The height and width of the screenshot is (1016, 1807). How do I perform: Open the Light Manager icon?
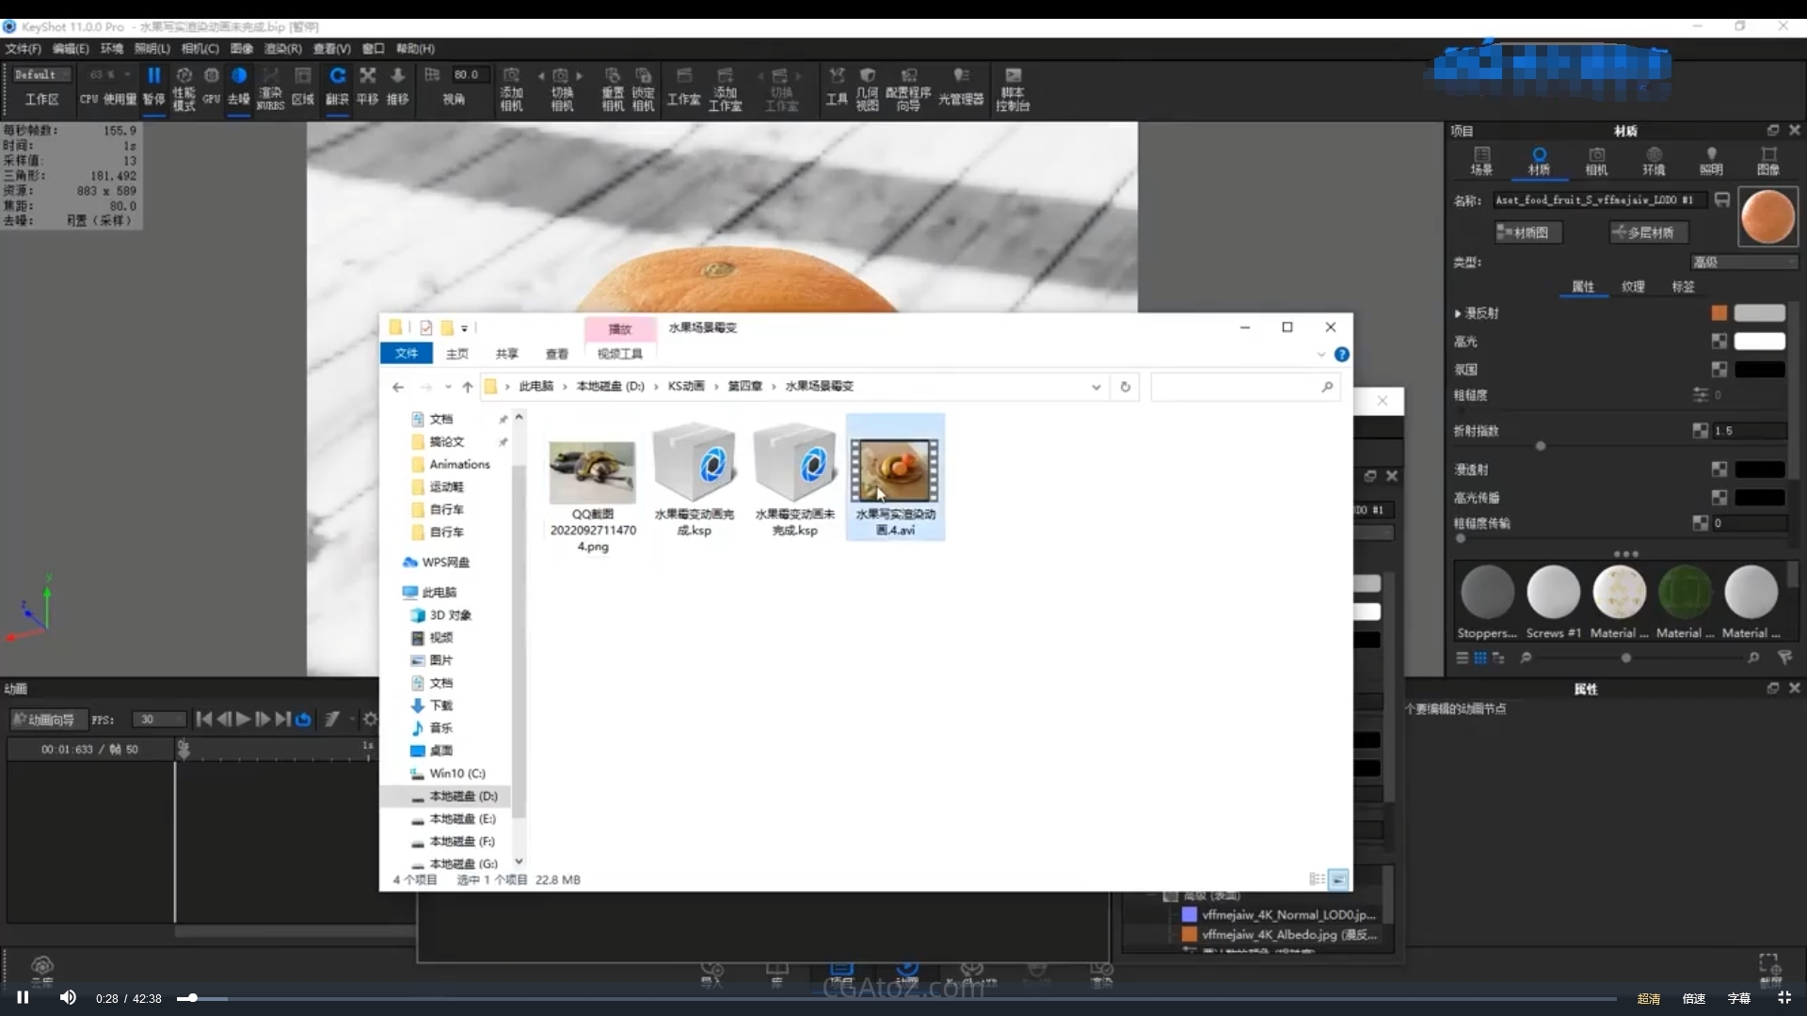(x=960, y=77)
